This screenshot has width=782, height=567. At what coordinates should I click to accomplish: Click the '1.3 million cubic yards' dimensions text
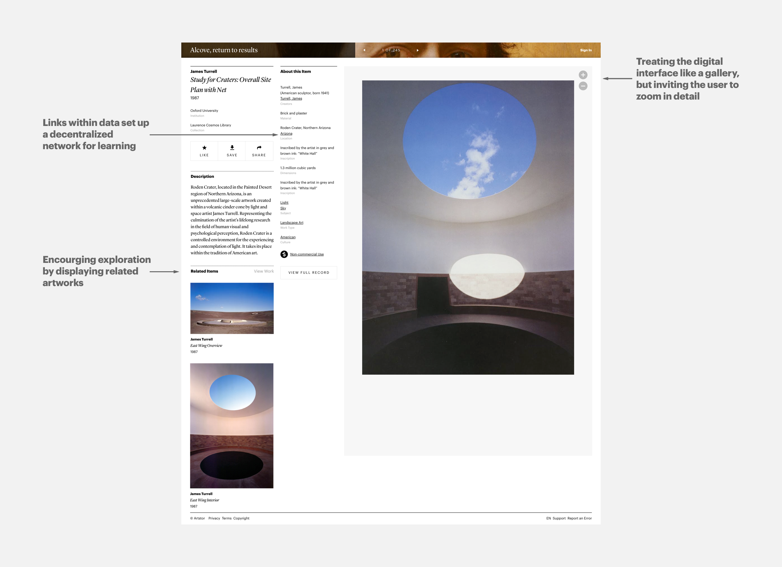[x=298, y=168]
